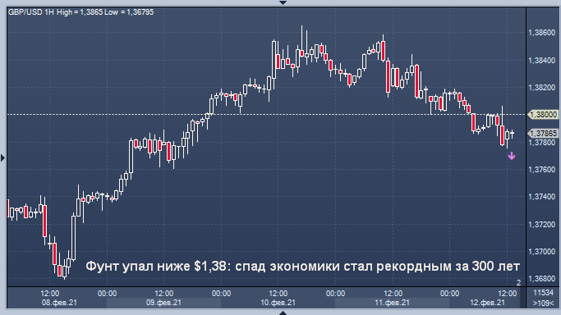Click the pink down arrow signal marker
Screen dimensions: 561x315
(512, 156)
